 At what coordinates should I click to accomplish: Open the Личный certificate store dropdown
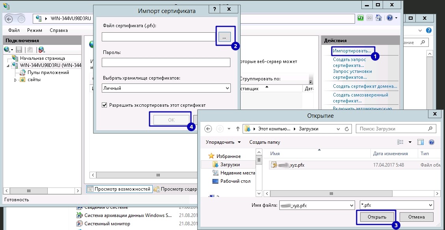click(228, 88)
